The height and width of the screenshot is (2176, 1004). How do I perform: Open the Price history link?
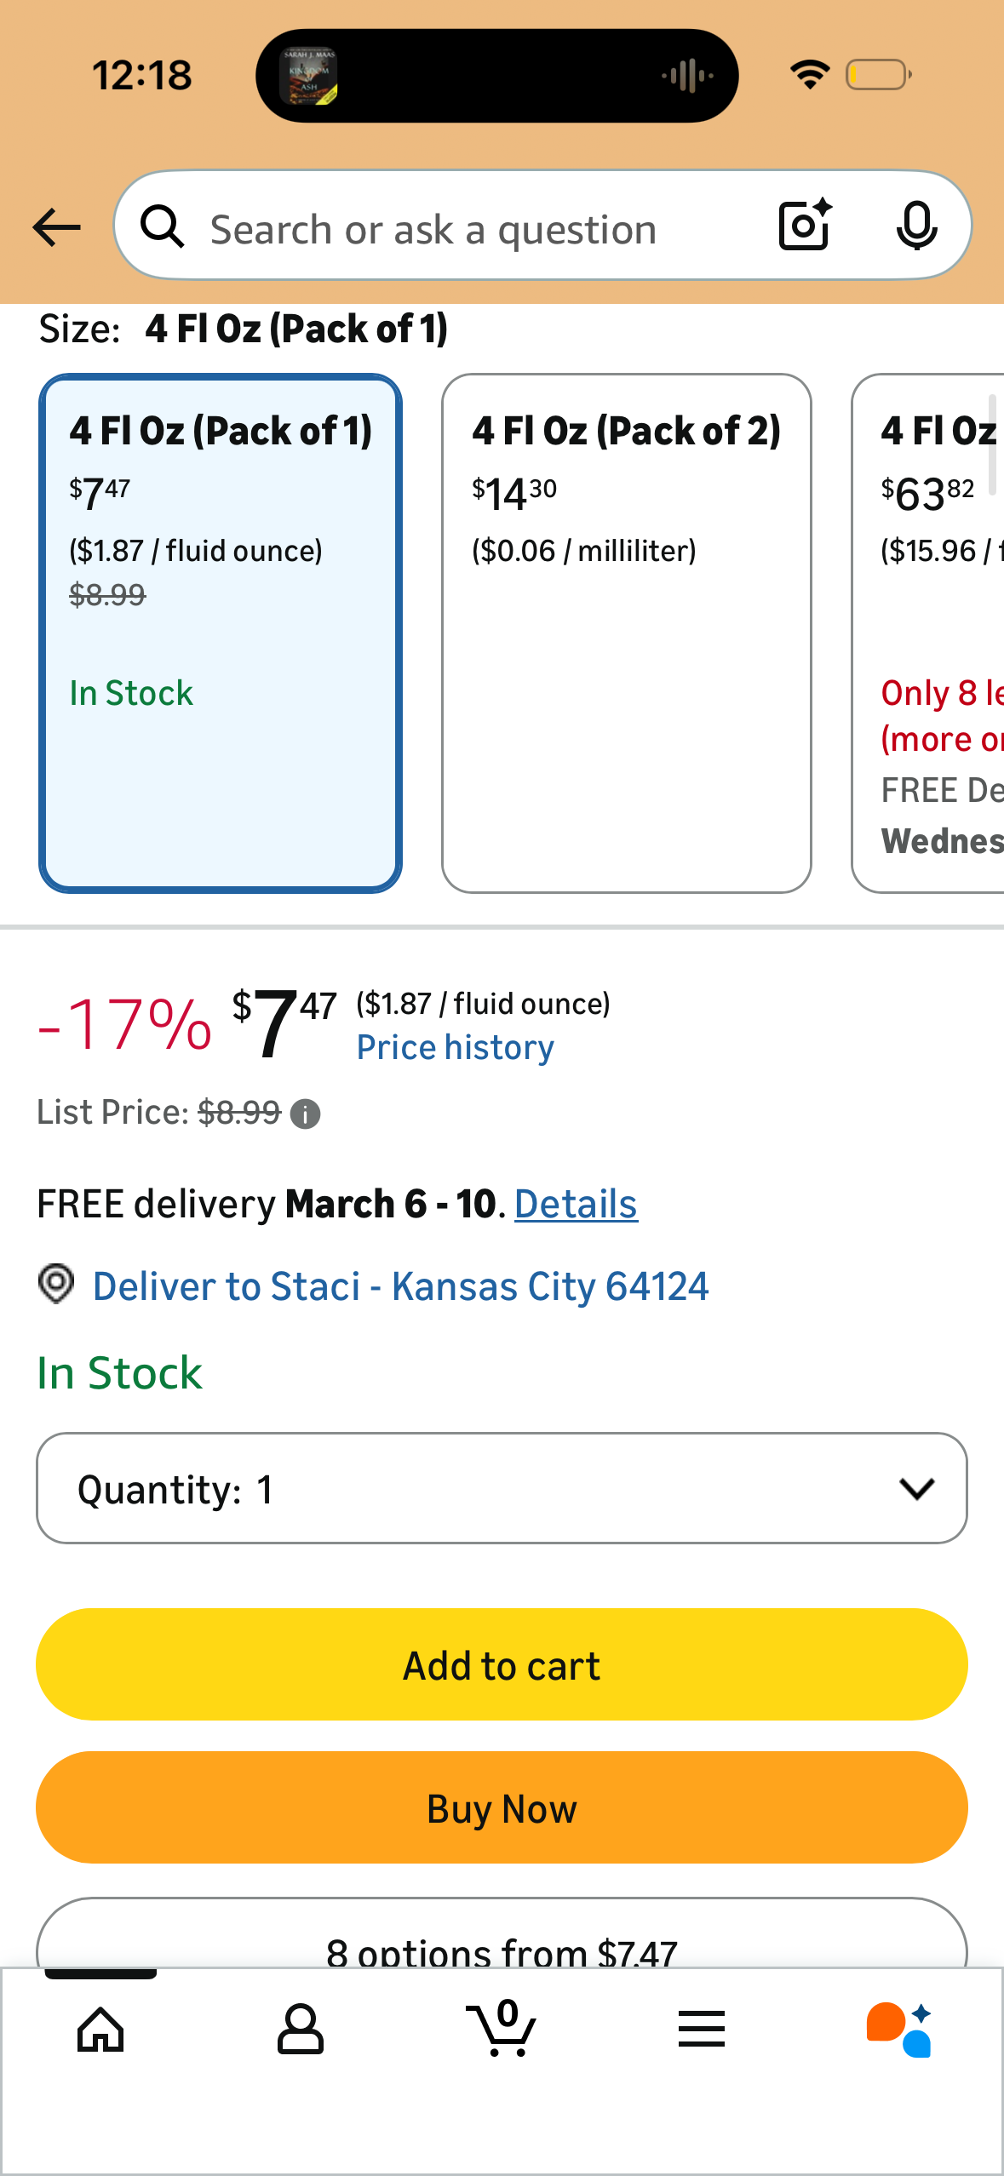pyautogui.click(x=456, y=1047)
